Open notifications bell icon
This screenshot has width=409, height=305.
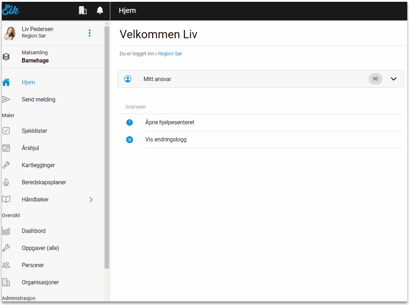(x=100, y=10)
